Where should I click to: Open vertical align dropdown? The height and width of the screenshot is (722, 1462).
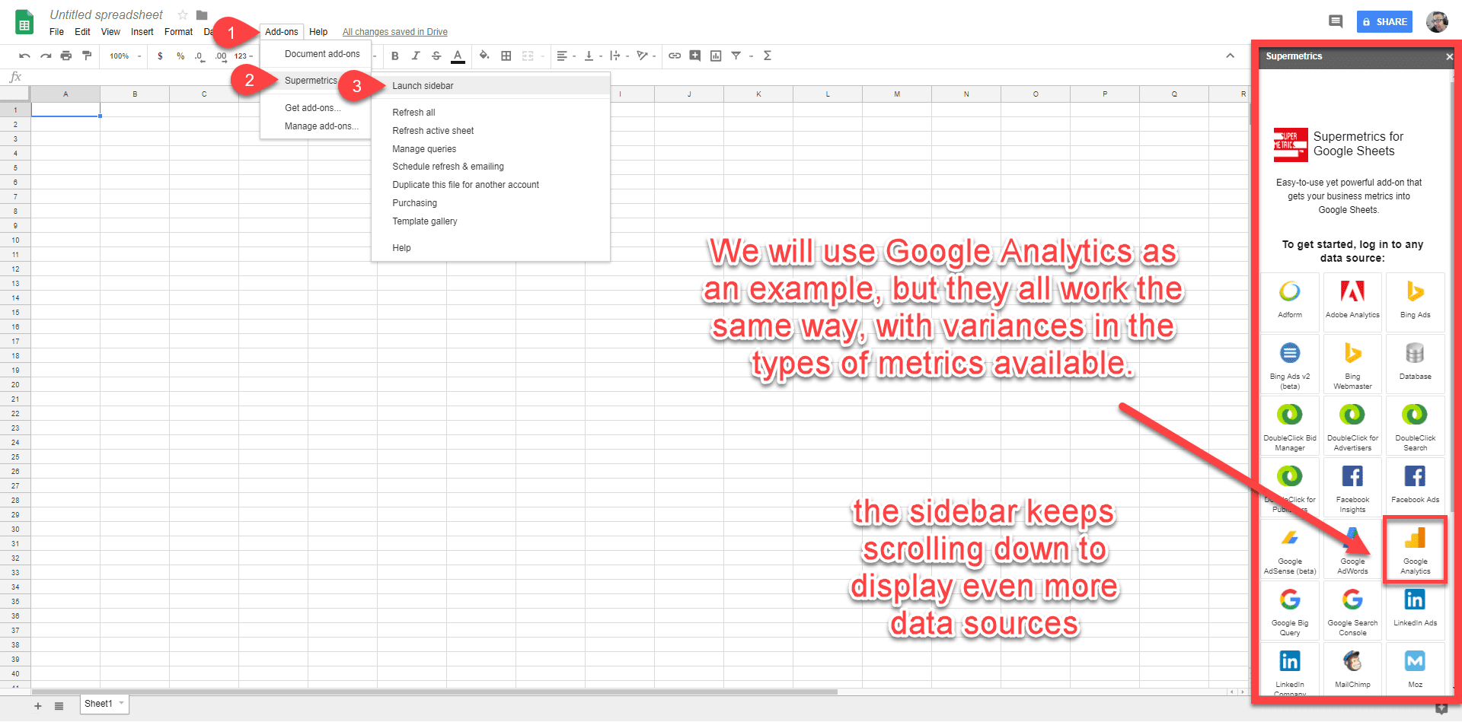coord(592,56)
